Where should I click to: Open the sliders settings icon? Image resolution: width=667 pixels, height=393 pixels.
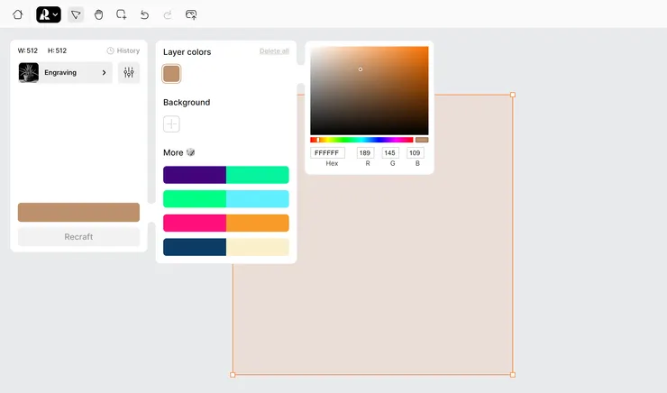129,73
